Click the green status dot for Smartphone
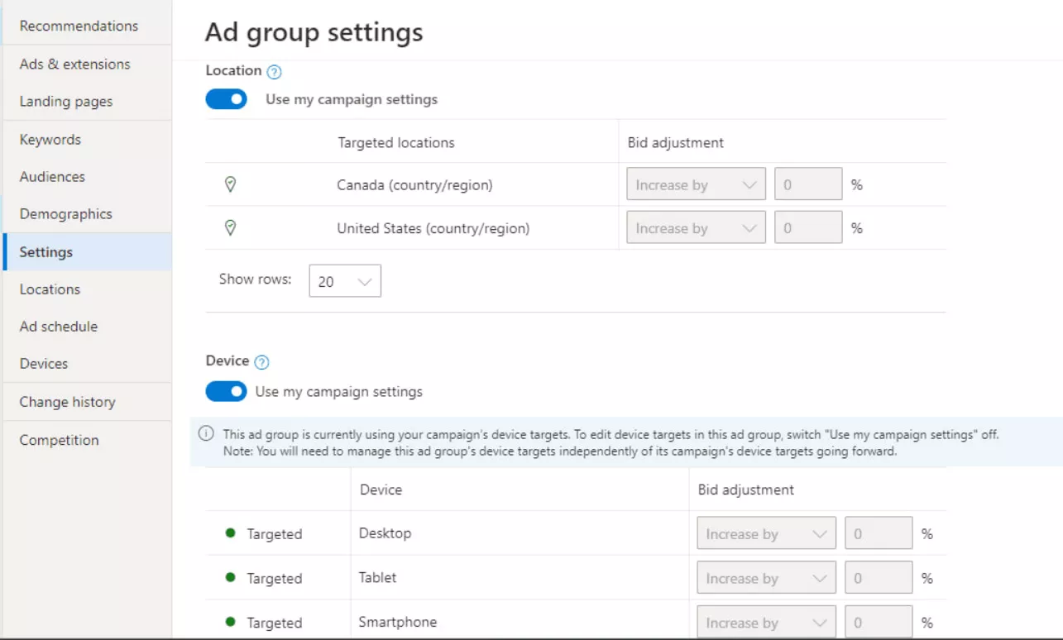The image size is (1063, 640). pos(231,622)
